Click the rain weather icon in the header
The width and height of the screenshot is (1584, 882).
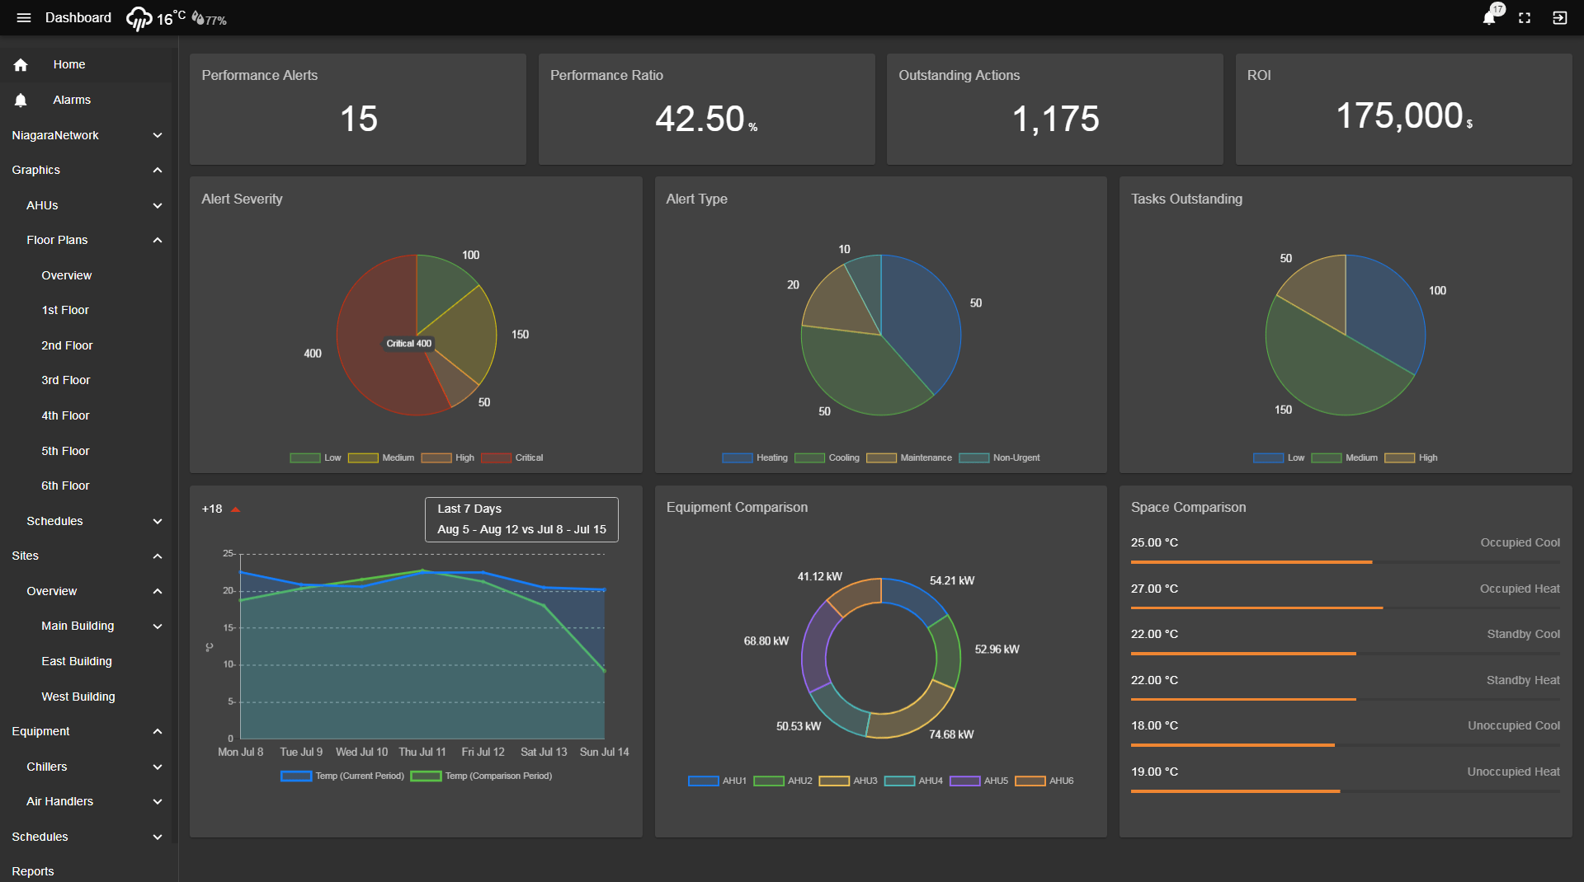[x=139, y=17]
